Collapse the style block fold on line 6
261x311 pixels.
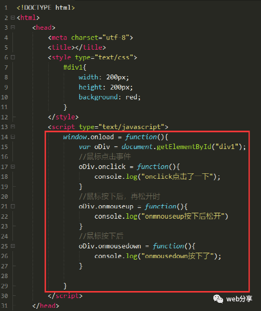point(13,57)
